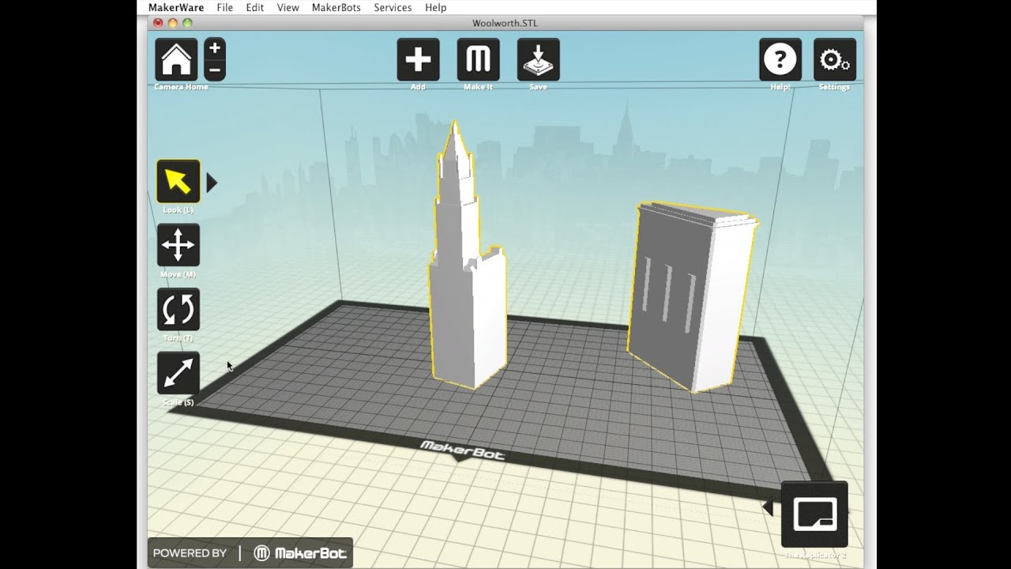Click the Make It icon
Image resolution: width=1011 pixels, height=569 pixels.
click(478, 59)
